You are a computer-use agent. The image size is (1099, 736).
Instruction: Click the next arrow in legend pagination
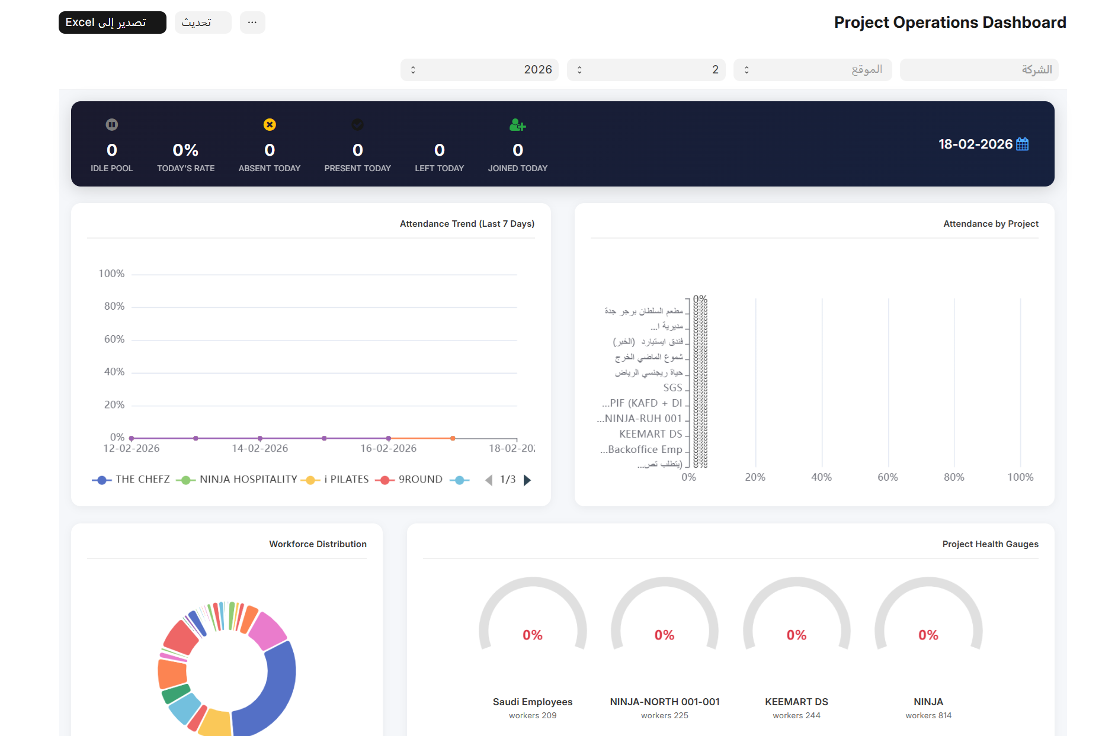tap(527, 480)
